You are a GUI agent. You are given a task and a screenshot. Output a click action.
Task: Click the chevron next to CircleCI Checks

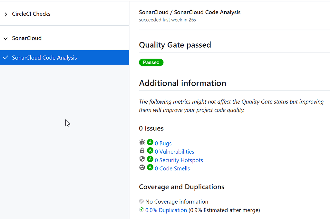coord(5,14)
